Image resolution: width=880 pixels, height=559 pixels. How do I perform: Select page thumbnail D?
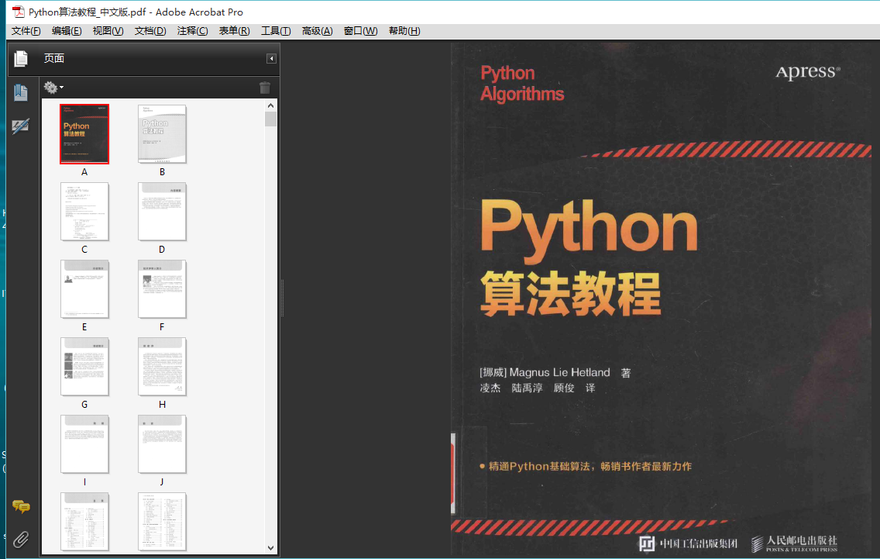point(162,212)
